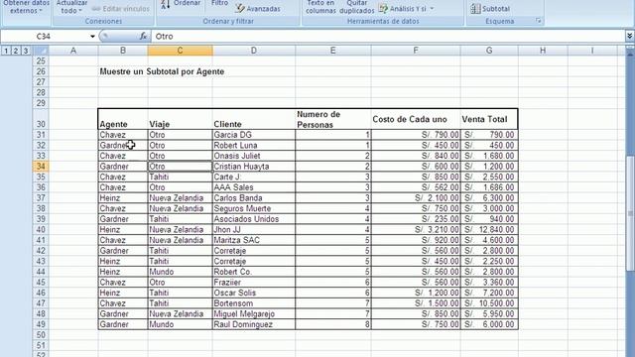
Task: Click the 'Robert Co.' cell
Action: (x=254, y=272)
